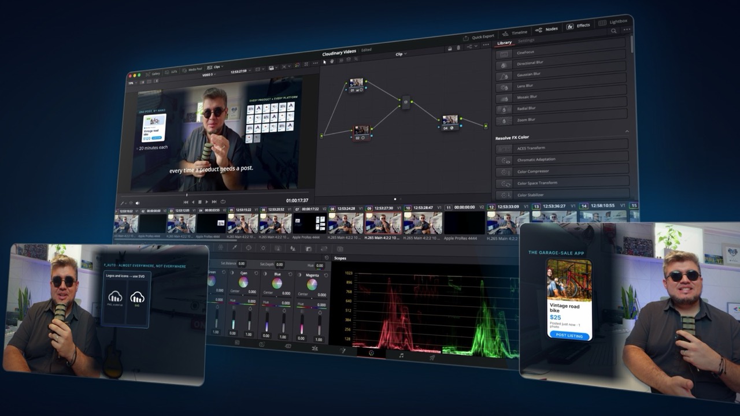The image size is (740, 416).
Task: Click the Blue hue color wheel
Action: click(277, 283)
